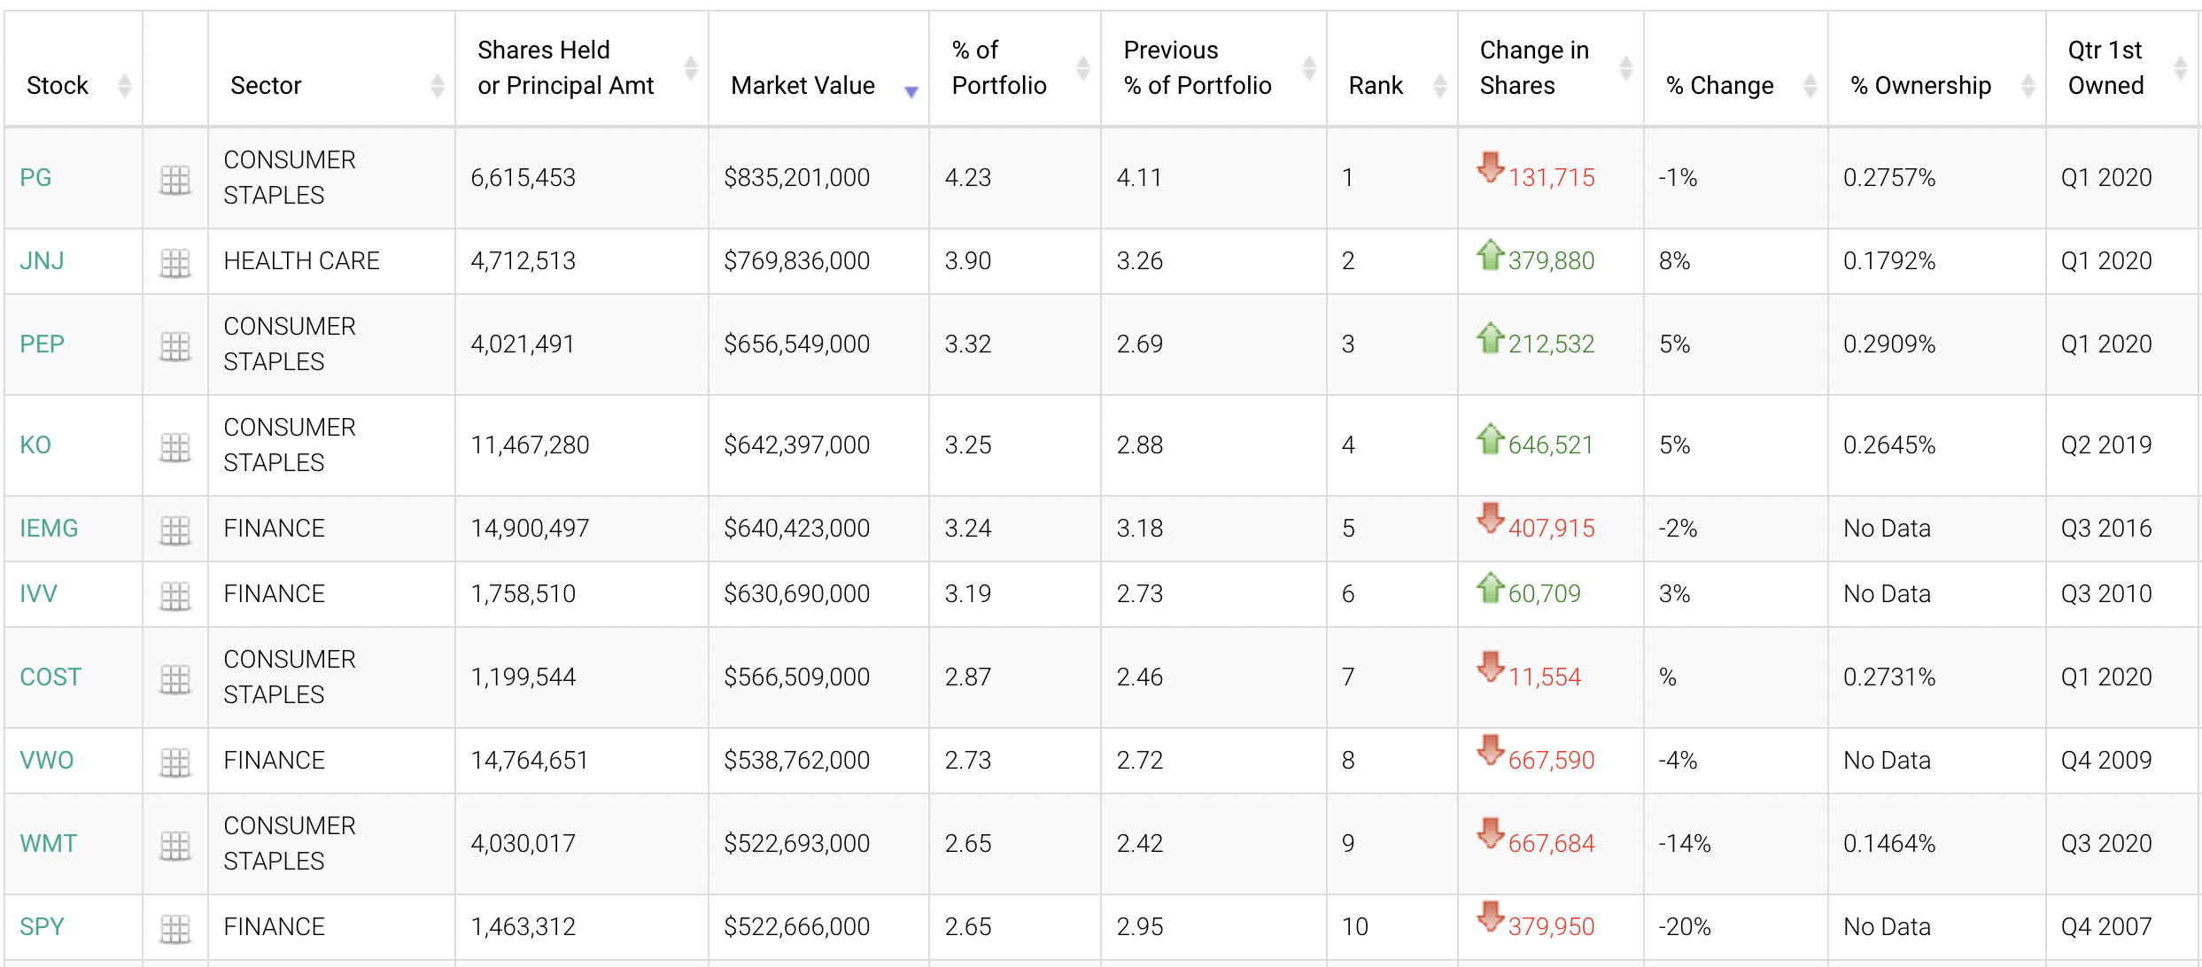Sort the table by Rank column
This screenshot has width=2202, height=967.
[1392, 68]
